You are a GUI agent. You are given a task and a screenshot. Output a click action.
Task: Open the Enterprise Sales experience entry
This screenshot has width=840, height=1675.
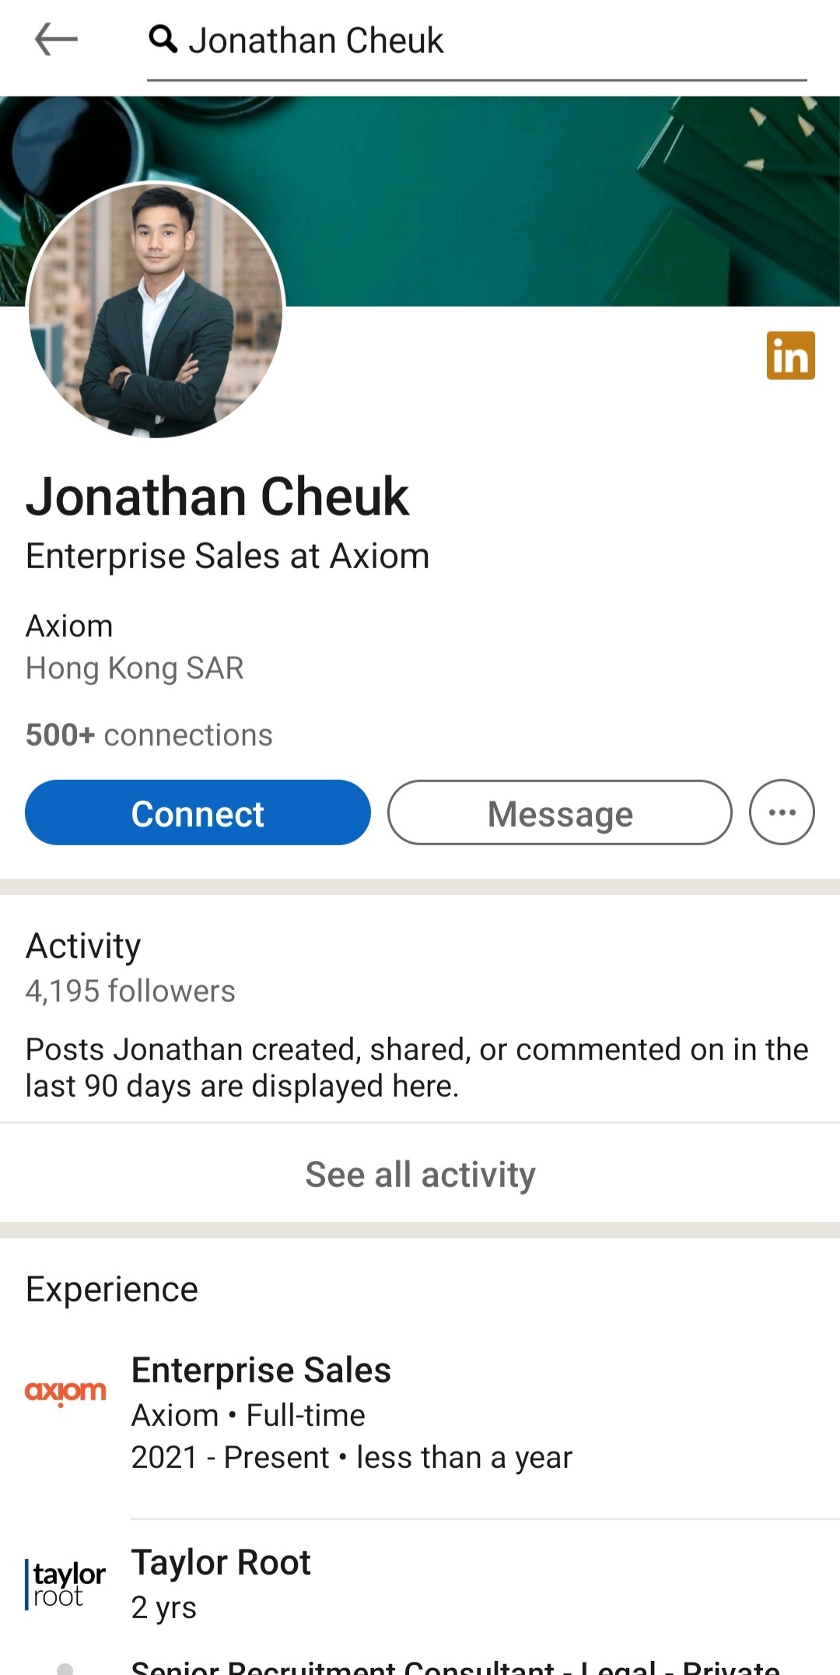[420, 1413]
